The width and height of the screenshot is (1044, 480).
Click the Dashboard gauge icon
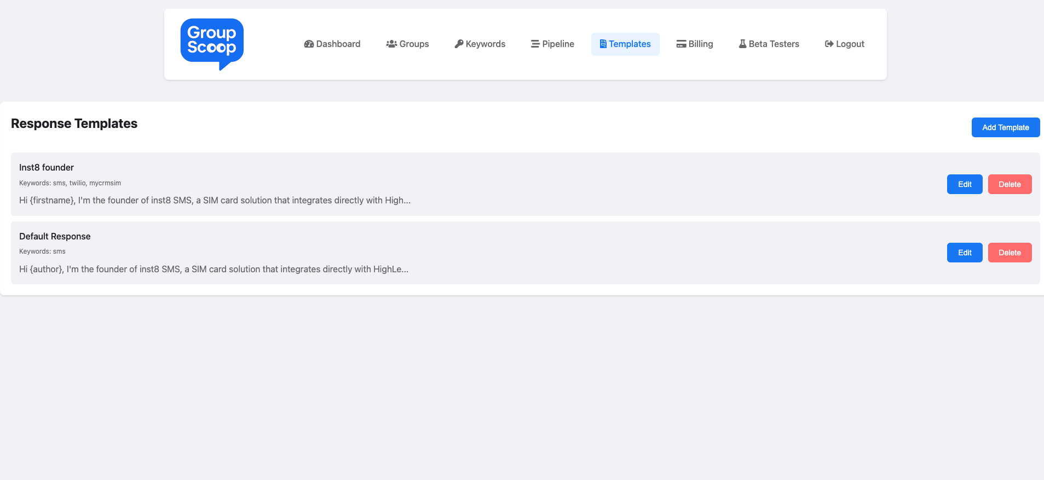pyautogui.click(x=309, y=44)
